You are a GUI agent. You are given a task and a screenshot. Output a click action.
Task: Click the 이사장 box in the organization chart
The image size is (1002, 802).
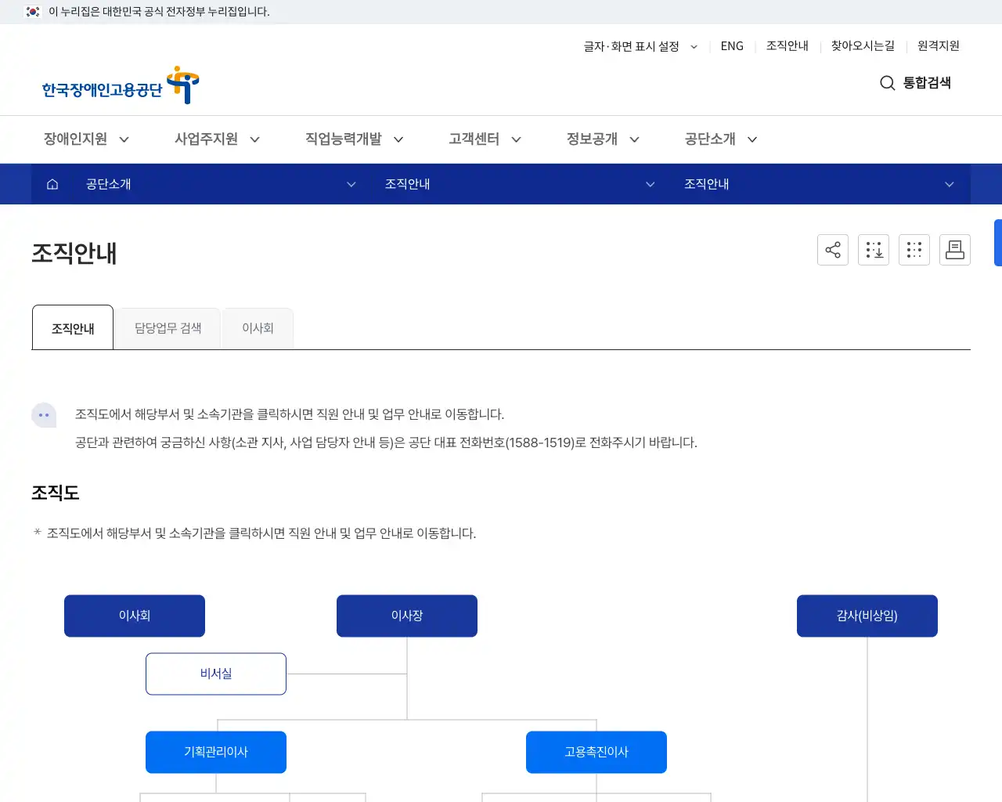point(407,616)
